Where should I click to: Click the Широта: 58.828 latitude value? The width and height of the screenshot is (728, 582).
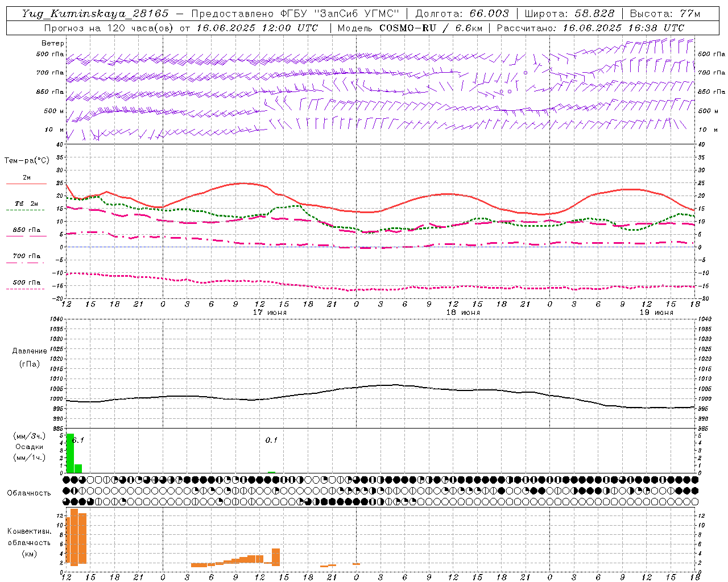pyautogui.click(x=569, y=14)
